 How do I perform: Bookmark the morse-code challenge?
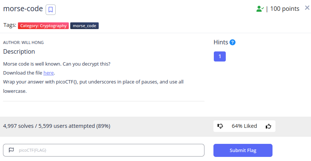tap(50, 10)
